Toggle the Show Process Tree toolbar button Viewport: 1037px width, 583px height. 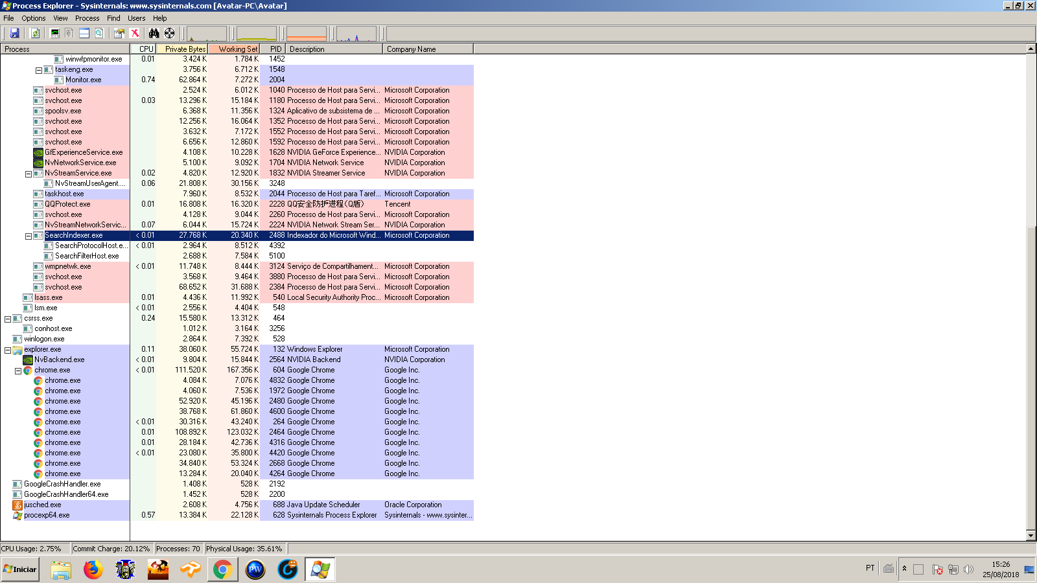[x=69, y=33]
